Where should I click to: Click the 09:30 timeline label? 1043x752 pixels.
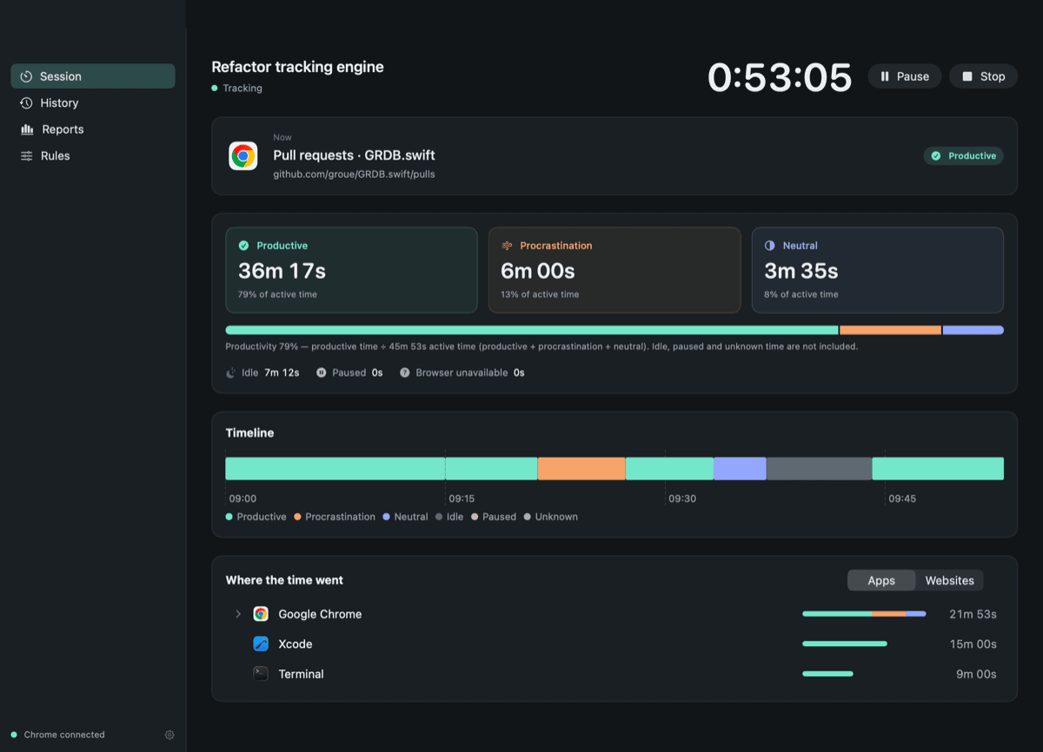[x=682, y=499]
